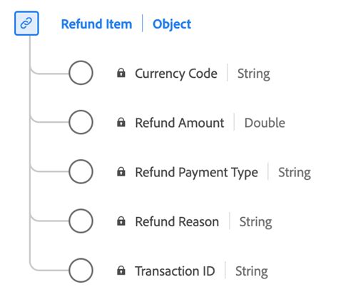Click the Double type of Refund Amount
Image resolution: width=338 pixels, height=297 pixels.
[265, 123]
